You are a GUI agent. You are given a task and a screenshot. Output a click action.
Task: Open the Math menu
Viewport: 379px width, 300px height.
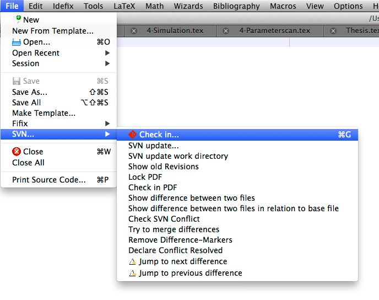(x=154, y=6)
